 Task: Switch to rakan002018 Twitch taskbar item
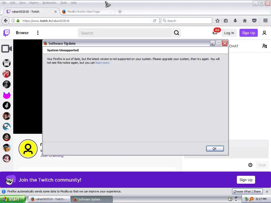point(49,199)
